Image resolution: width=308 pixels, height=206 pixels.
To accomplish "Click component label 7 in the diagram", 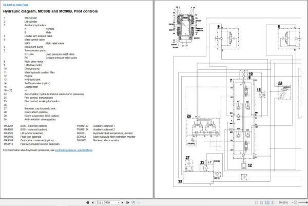I will (231, 80).
